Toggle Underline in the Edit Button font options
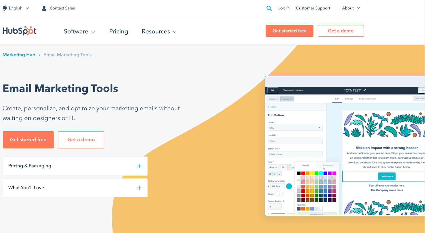The image size is (425, 233). [x=279, y=174]
